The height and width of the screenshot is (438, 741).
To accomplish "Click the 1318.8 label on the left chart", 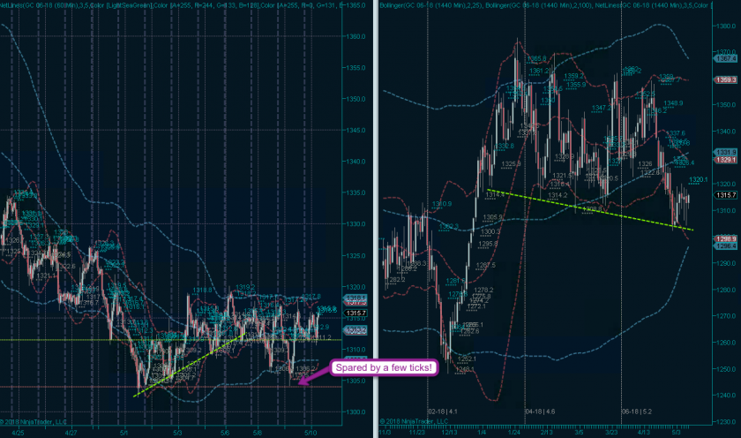I will pos(202,290).
